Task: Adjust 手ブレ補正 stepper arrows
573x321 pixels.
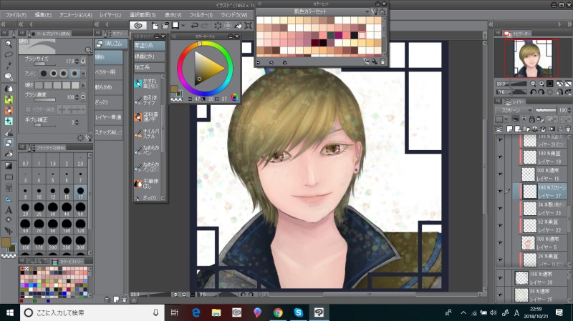Action: [x=77, y=122]
